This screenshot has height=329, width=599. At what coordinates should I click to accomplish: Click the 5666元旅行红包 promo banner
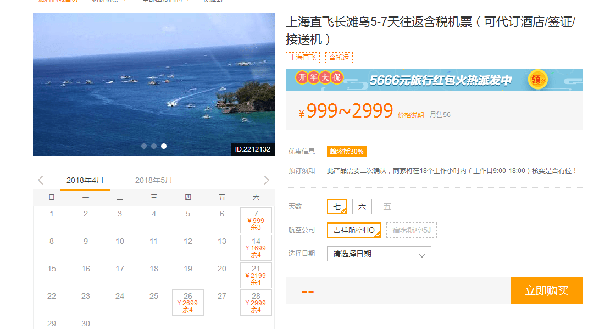pyautogui.click(x=434, y=80)
